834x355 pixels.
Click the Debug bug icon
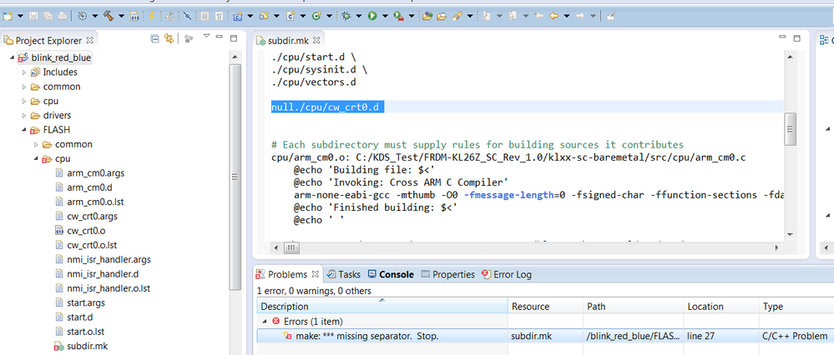pyautogui.click(x=346, y=16)
